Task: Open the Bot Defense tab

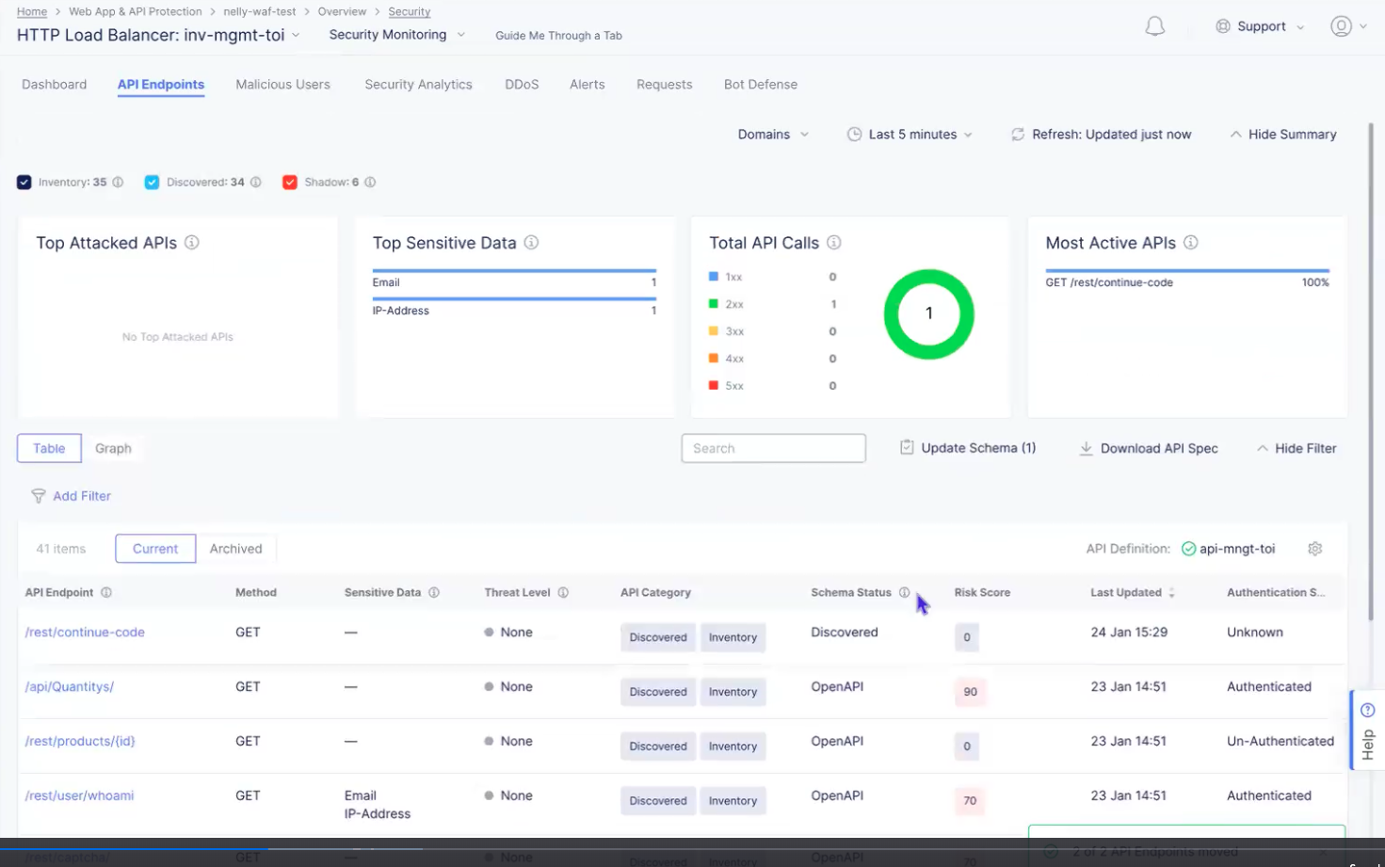Action: coord(760,84)
